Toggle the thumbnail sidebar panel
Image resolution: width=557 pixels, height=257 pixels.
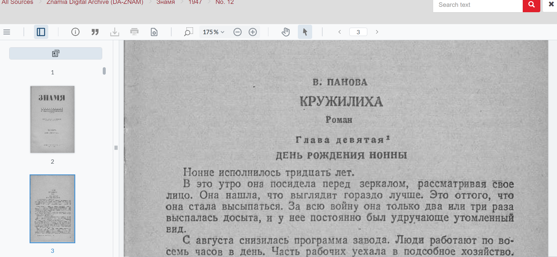pos(41,32)
